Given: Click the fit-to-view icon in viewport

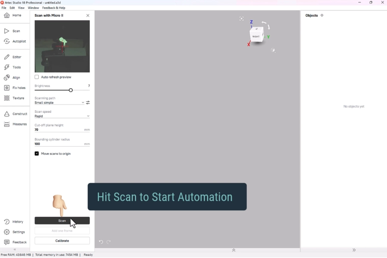Looking at the screenshot, I should pos(241,18).
